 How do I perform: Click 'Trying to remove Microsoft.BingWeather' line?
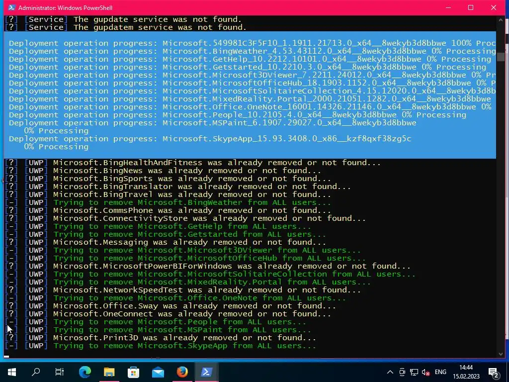[x=168, y=202]
